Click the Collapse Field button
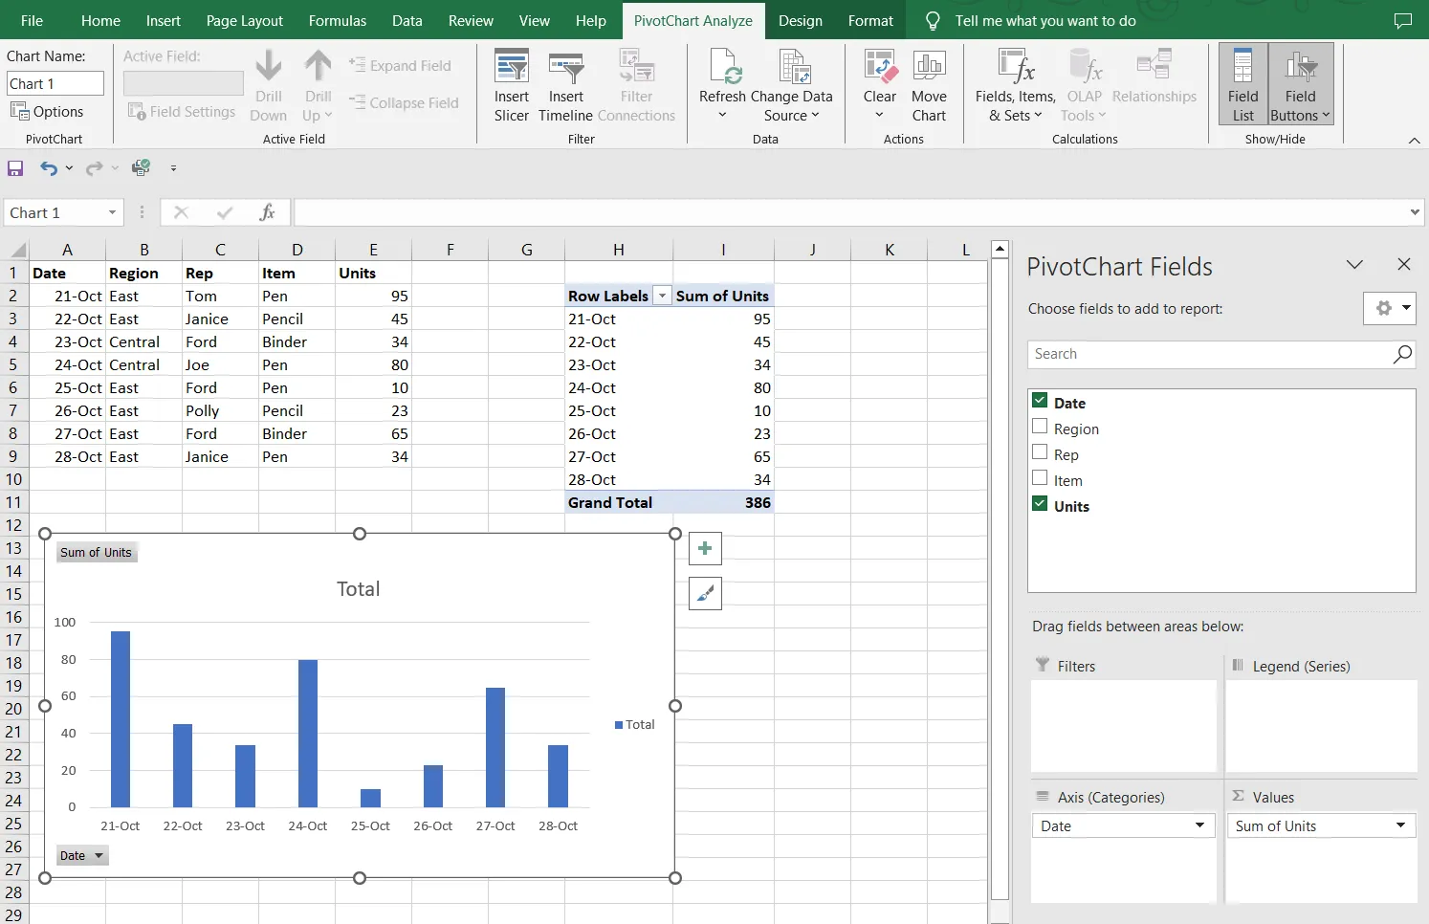1429x924 pixels. (405, 102)
